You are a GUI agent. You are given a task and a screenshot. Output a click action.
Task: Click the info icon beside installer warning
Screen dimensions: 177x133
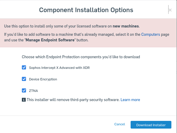click(24, 100)
